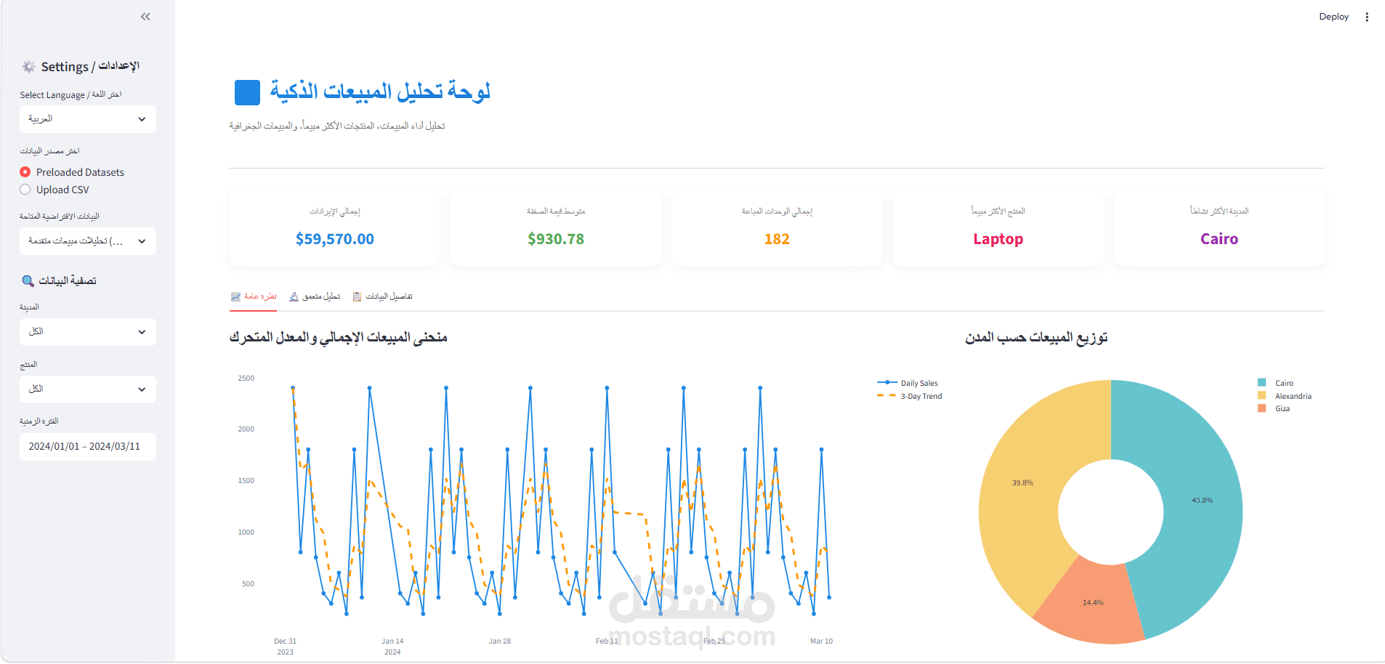1385x664 pixels.
Task: Click the best-selling product value Laptop
Action: tap(998, 239)
